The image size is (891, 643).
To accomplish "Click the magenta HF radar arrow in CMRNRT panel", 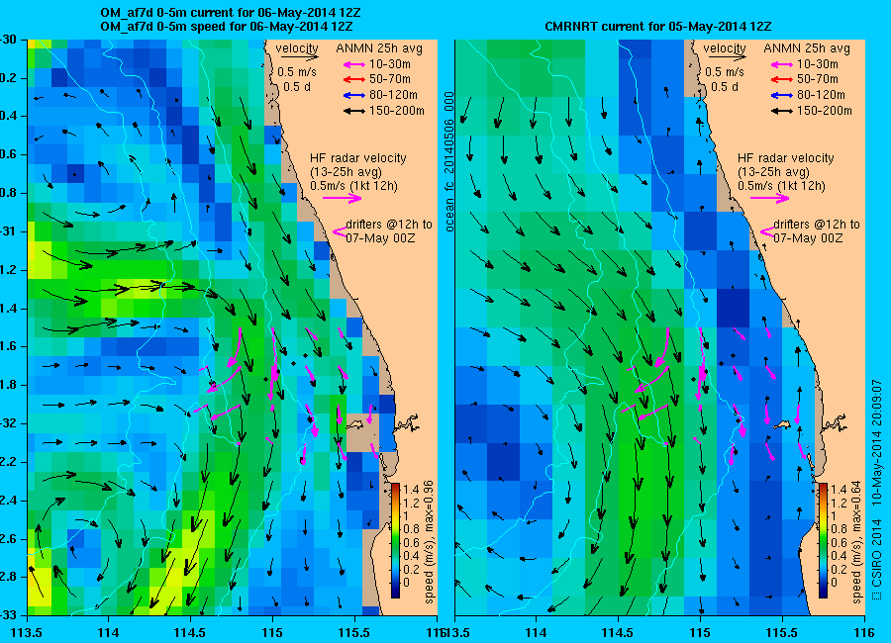I will pyautogui.click(x=770, y=198).
